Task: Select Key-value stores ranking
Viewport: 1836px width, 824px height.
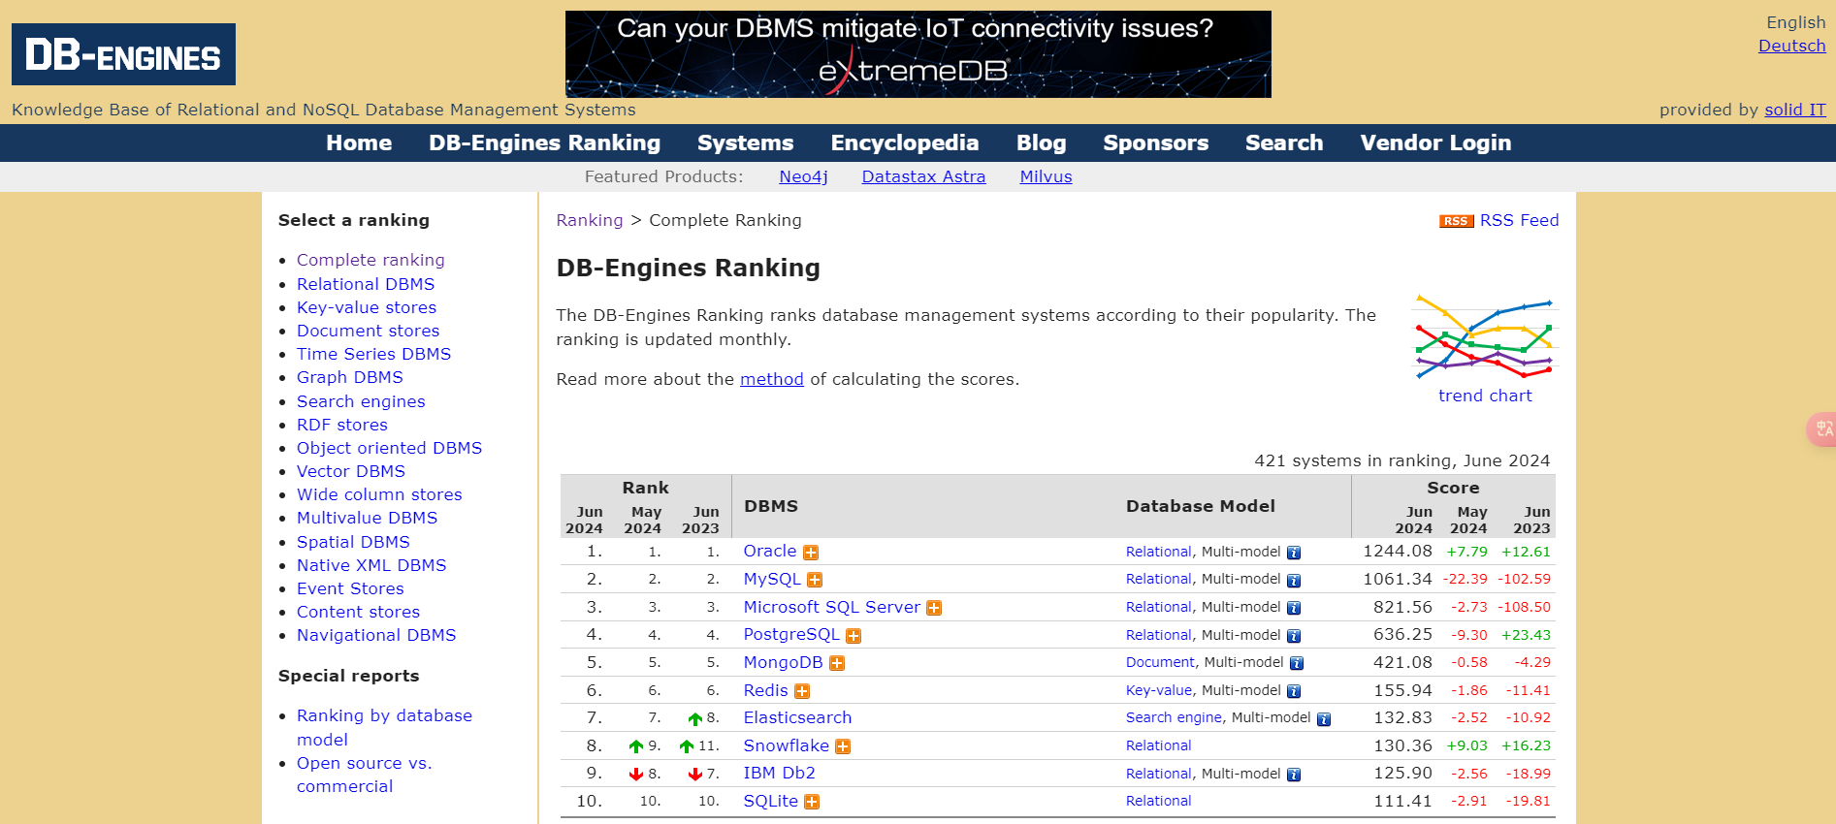Action: (x=367, y=307)
